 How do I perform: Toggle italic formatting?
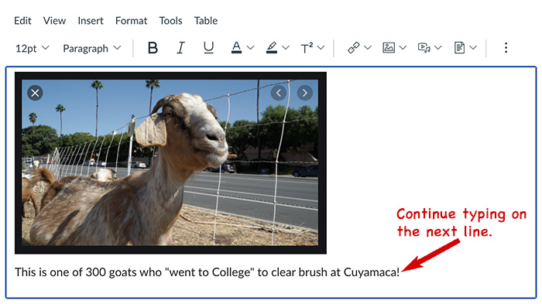click(x=180, y=48)
